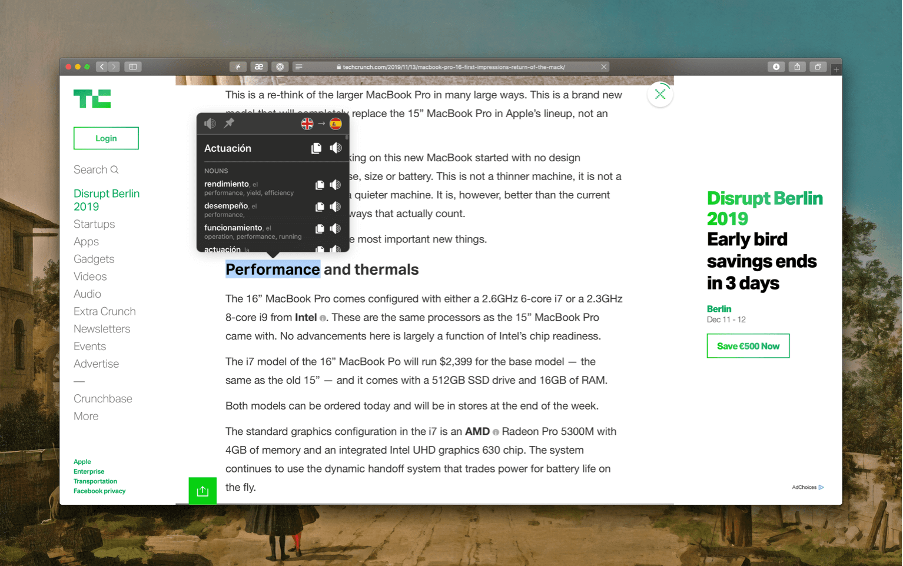Stop loading the page with X
This screenshot has height=566, width=903.
[603, 67]
